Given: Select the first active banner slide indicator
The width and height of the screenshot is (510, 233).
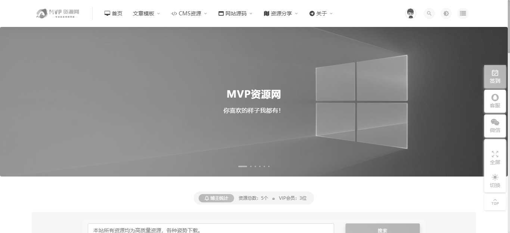Looking at the screenshot, I should (x=243, y=166).
